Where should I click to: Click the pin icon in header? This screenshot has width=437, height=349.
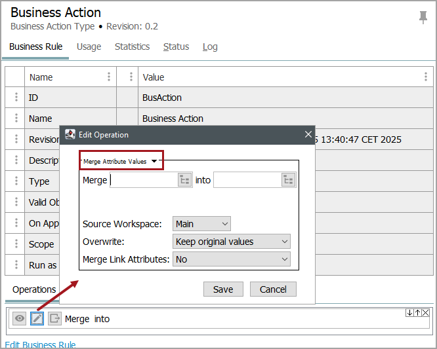click(423, 18)
